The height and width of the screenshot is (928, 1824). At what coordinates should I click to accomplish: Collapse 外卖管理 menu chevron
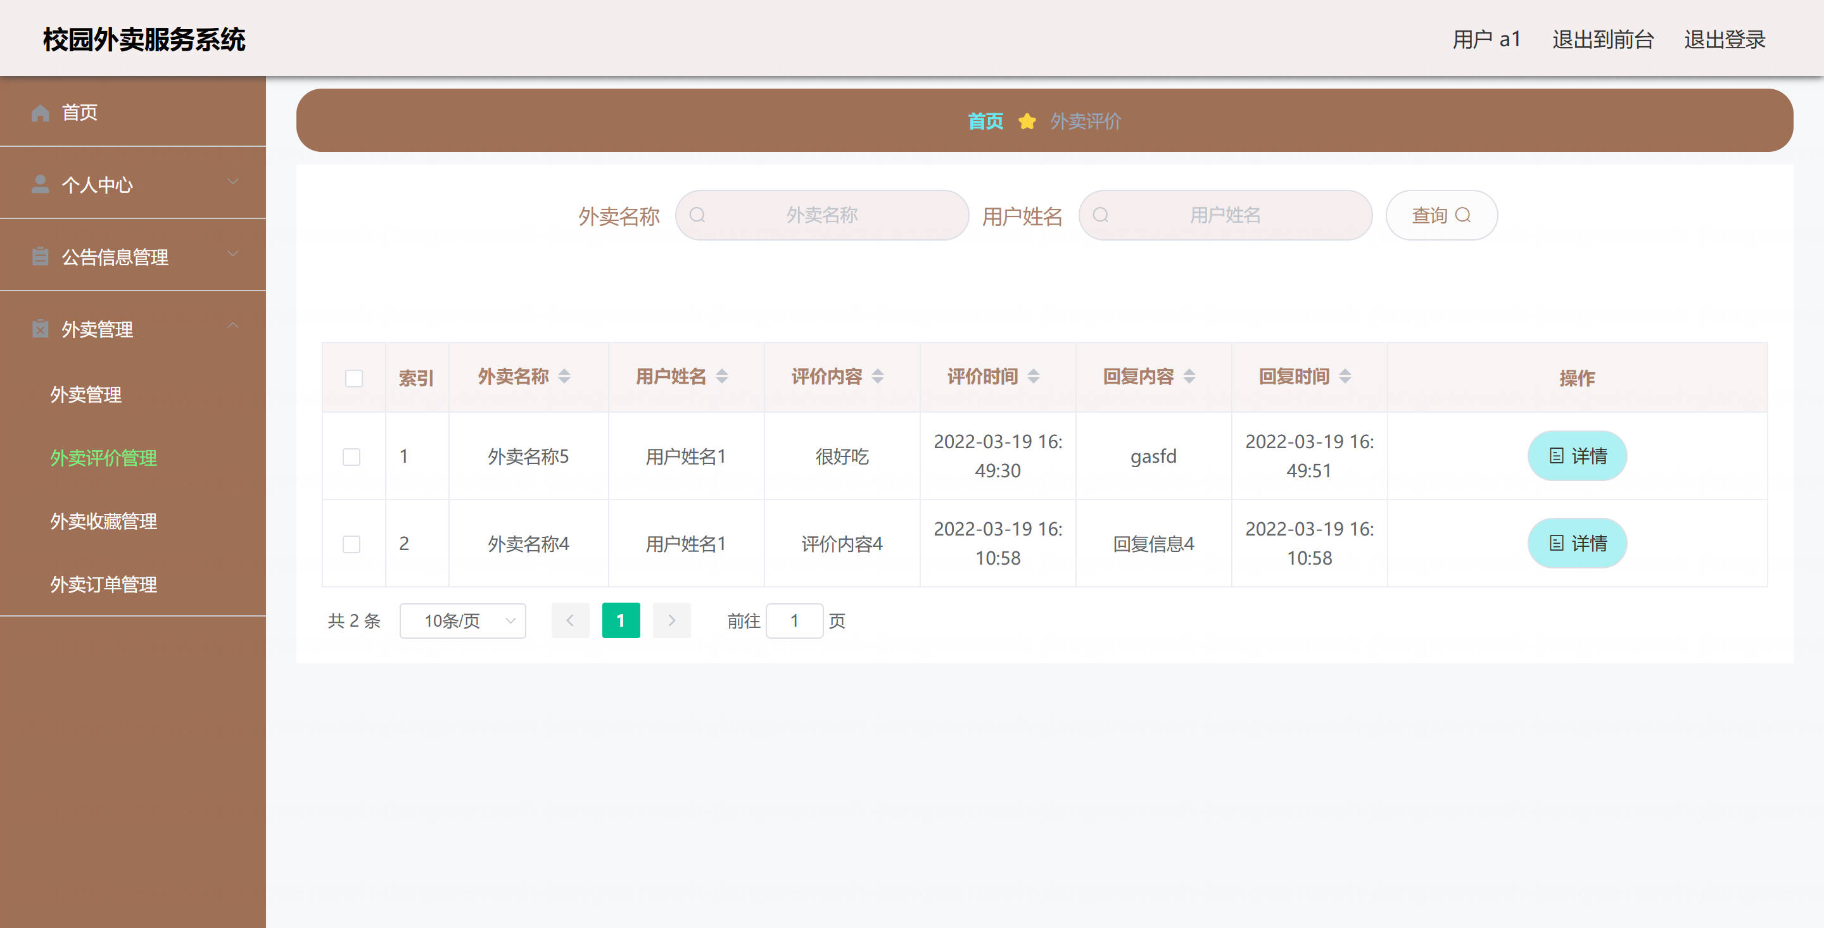[x=232, y=325]
